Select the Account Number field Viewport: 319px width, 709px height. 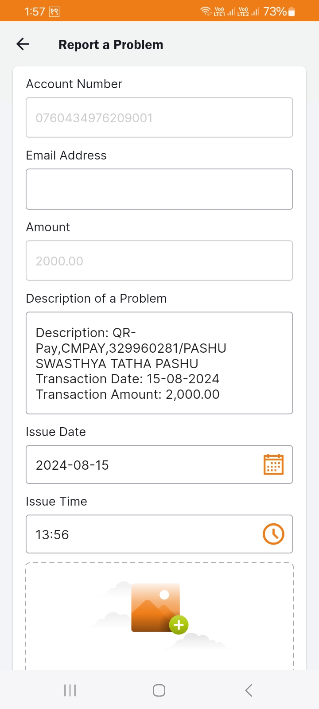pyautogui.click(x=159, y=117)
